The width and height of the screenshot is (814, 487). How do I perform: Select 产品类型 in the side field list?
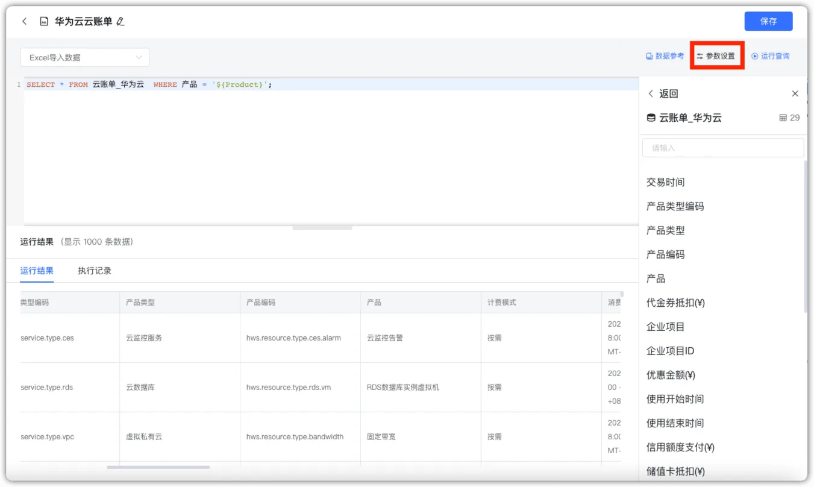(665, 230)
